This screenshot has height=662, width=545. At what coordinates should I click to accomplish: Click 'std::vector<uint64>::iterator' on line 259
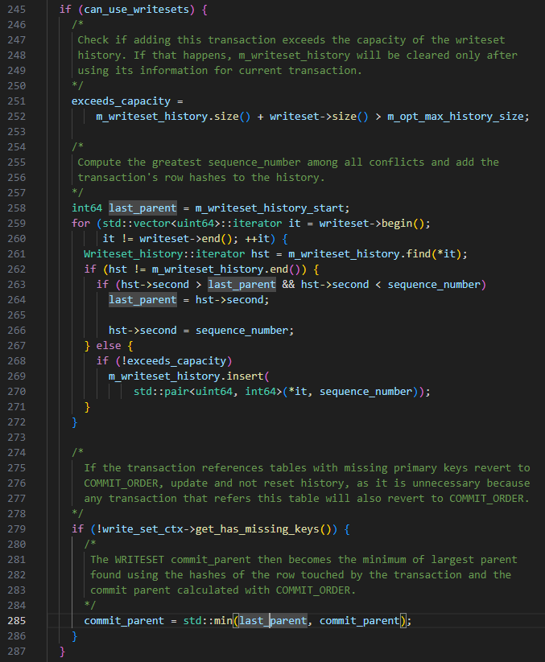[192, 224]
